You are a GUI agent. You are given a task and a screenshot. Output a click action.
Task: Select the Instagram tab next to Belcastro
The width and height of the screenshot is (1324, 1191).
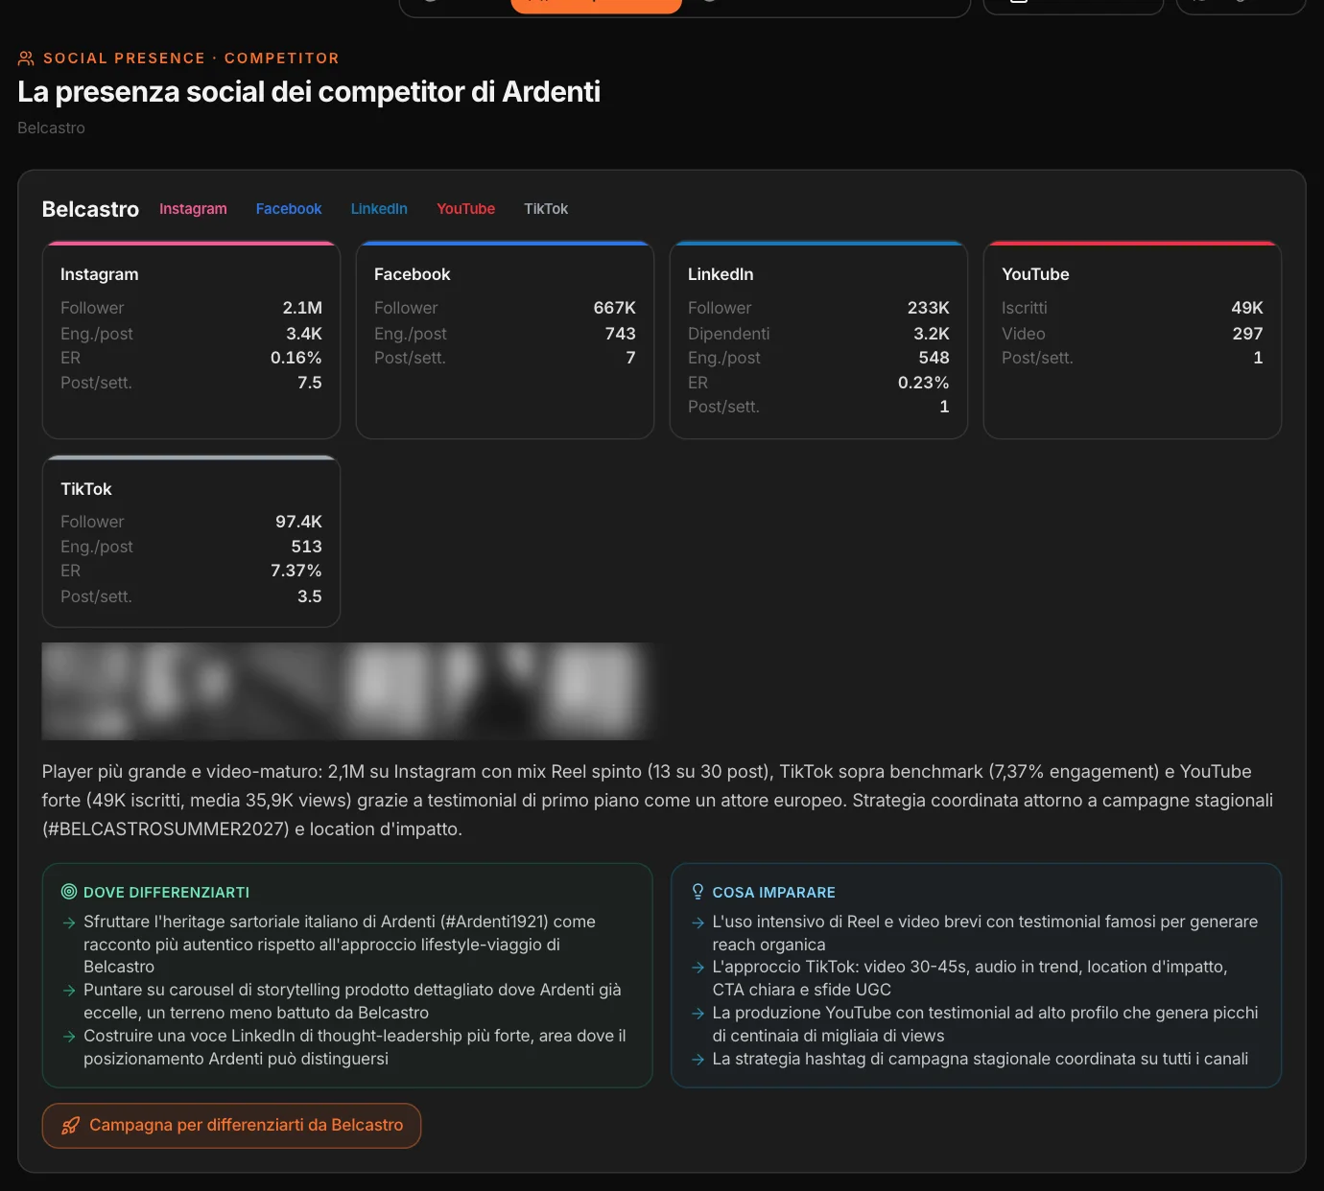click(193, 209)
